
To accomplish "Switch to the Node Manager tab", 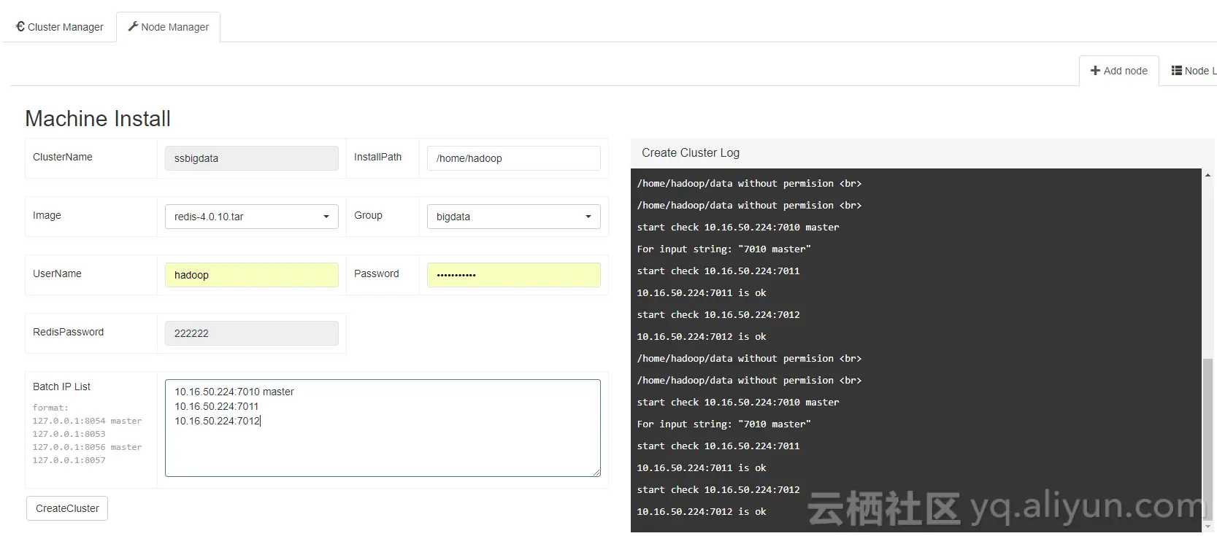I will (x=169, y=27).
